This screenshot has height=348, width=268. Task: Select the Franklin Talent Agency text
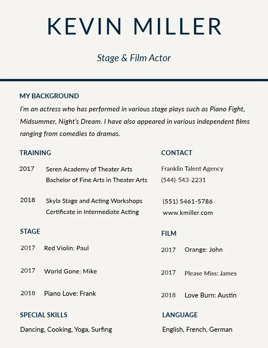point(192,169)
